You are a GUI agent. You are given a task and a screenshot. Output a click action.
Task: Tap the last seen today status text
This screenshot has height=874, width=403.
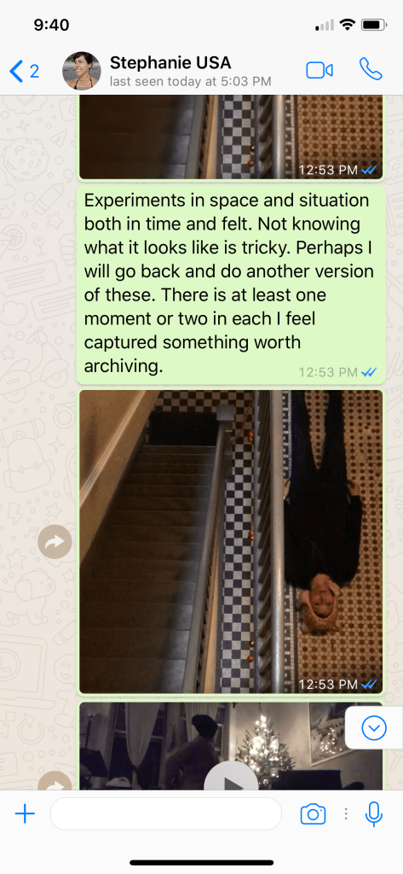[190, 82]
